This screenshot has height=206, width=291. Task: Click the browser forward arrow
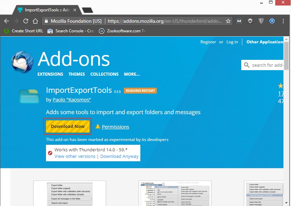tap(16, 21)
